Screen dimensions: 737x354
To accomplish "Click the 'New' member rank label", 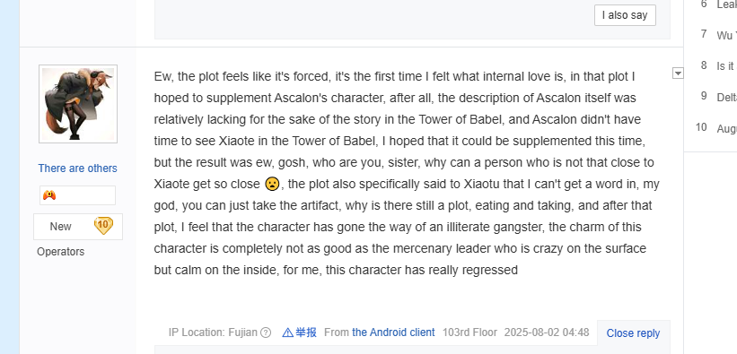I will click(x=61, y=227).
